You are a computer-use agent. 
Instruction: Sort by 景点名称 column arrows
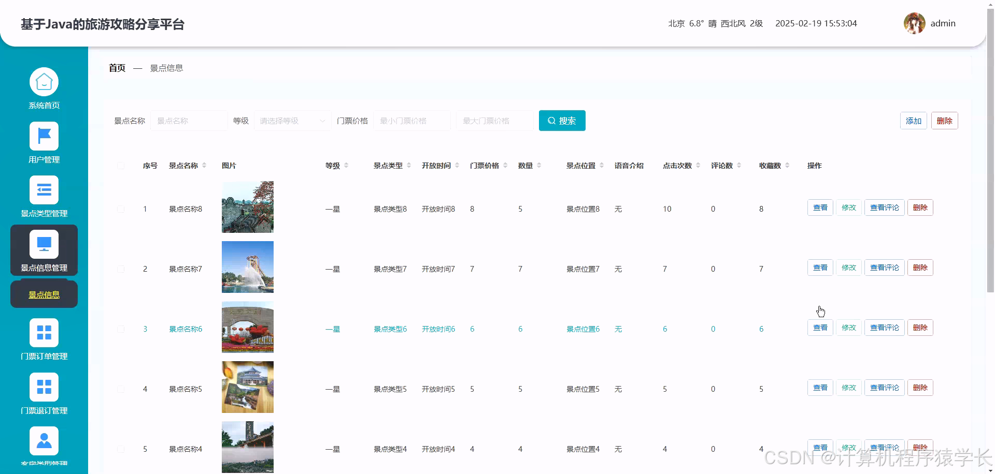click(204, 166)
